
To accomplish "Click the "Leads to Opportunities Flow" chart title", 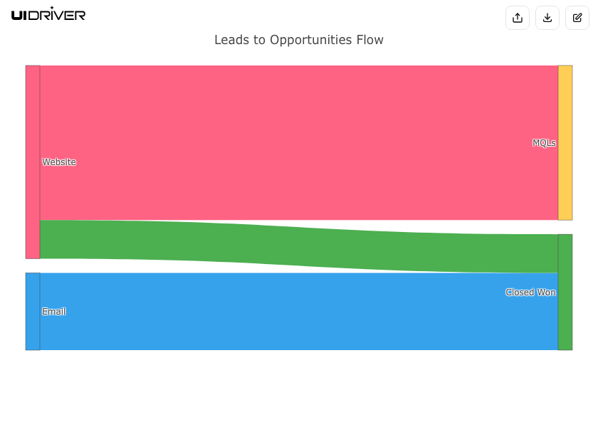I will [x=299, y=40].
